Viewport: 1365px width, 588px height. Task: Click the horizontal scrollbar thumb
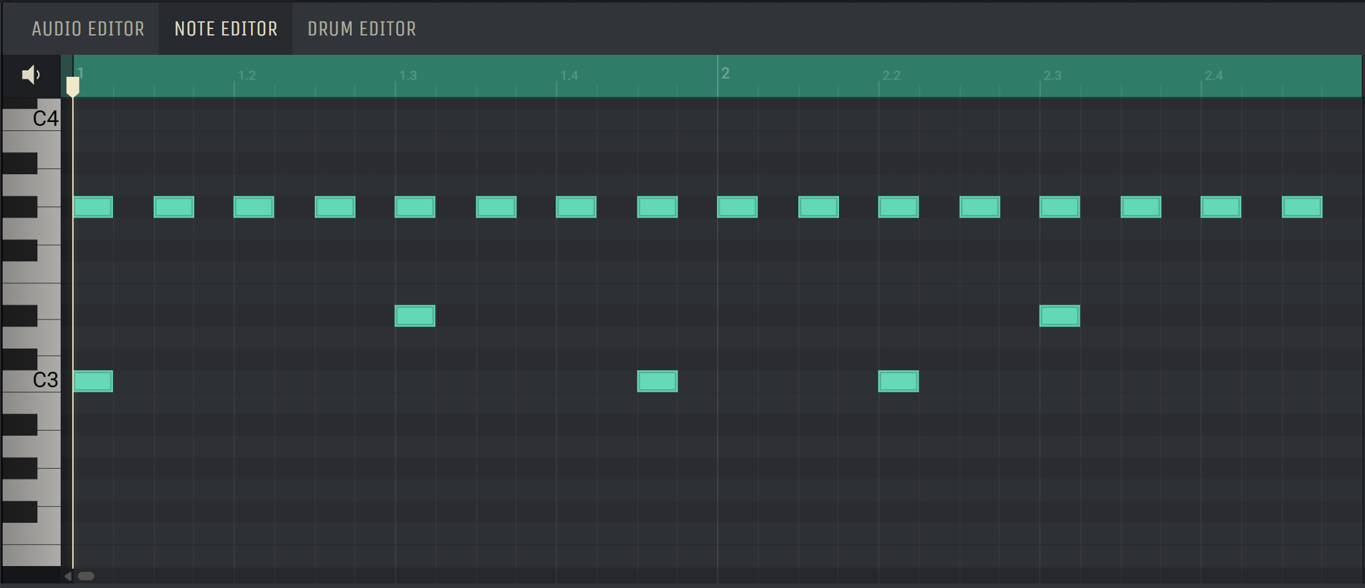(86, 576)
